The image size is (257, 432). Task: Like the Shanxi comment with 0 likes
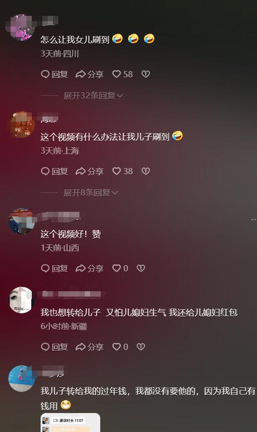pyautogui.click(x=120, y=268)
